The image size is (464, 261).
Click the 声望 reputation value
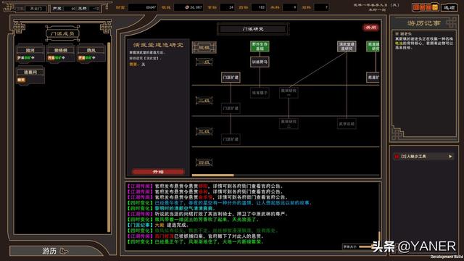click(x=70, y=9)
